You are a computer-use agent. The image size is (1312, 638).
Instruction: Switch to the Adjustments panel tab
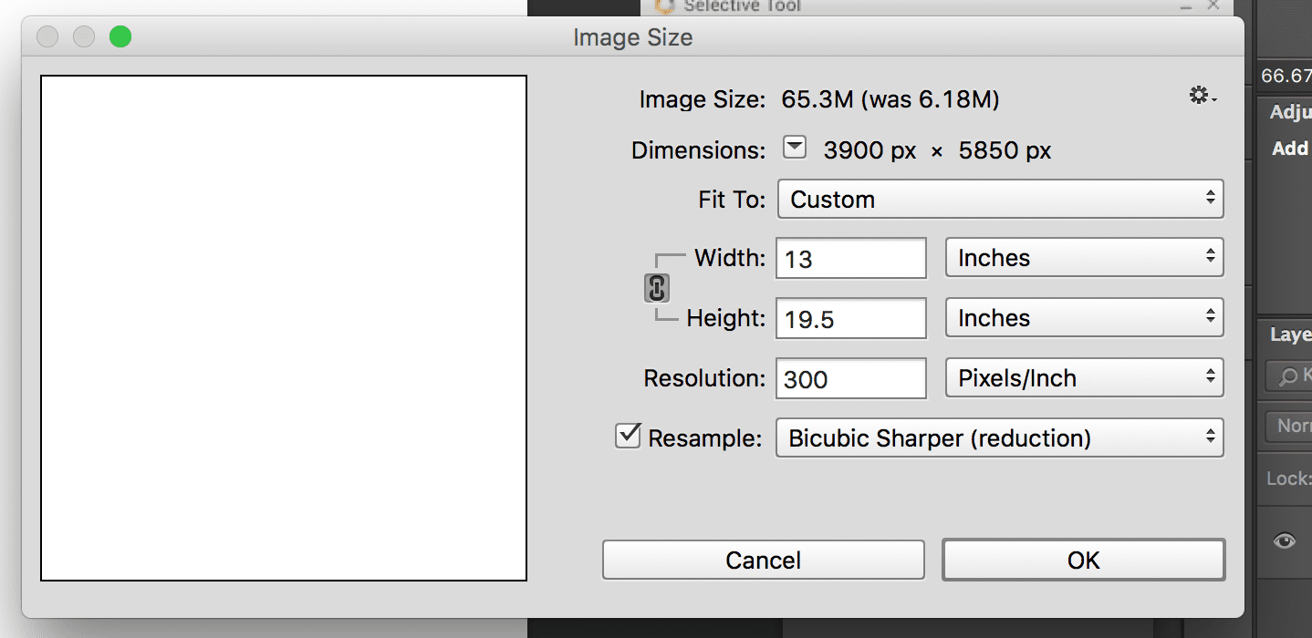pyautogui.click(x=1290, y=113)
